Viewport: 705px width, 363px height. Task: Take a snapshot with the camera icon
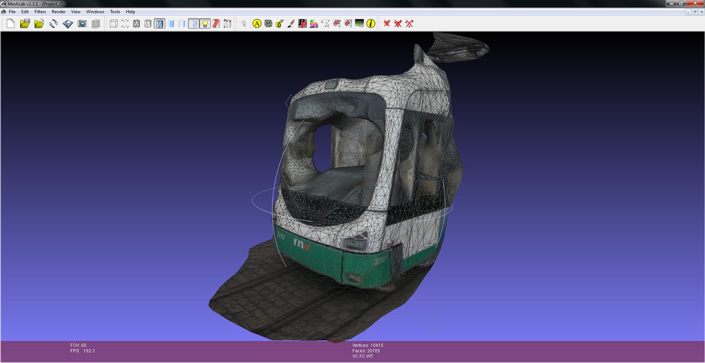click(x=82, y=24)
